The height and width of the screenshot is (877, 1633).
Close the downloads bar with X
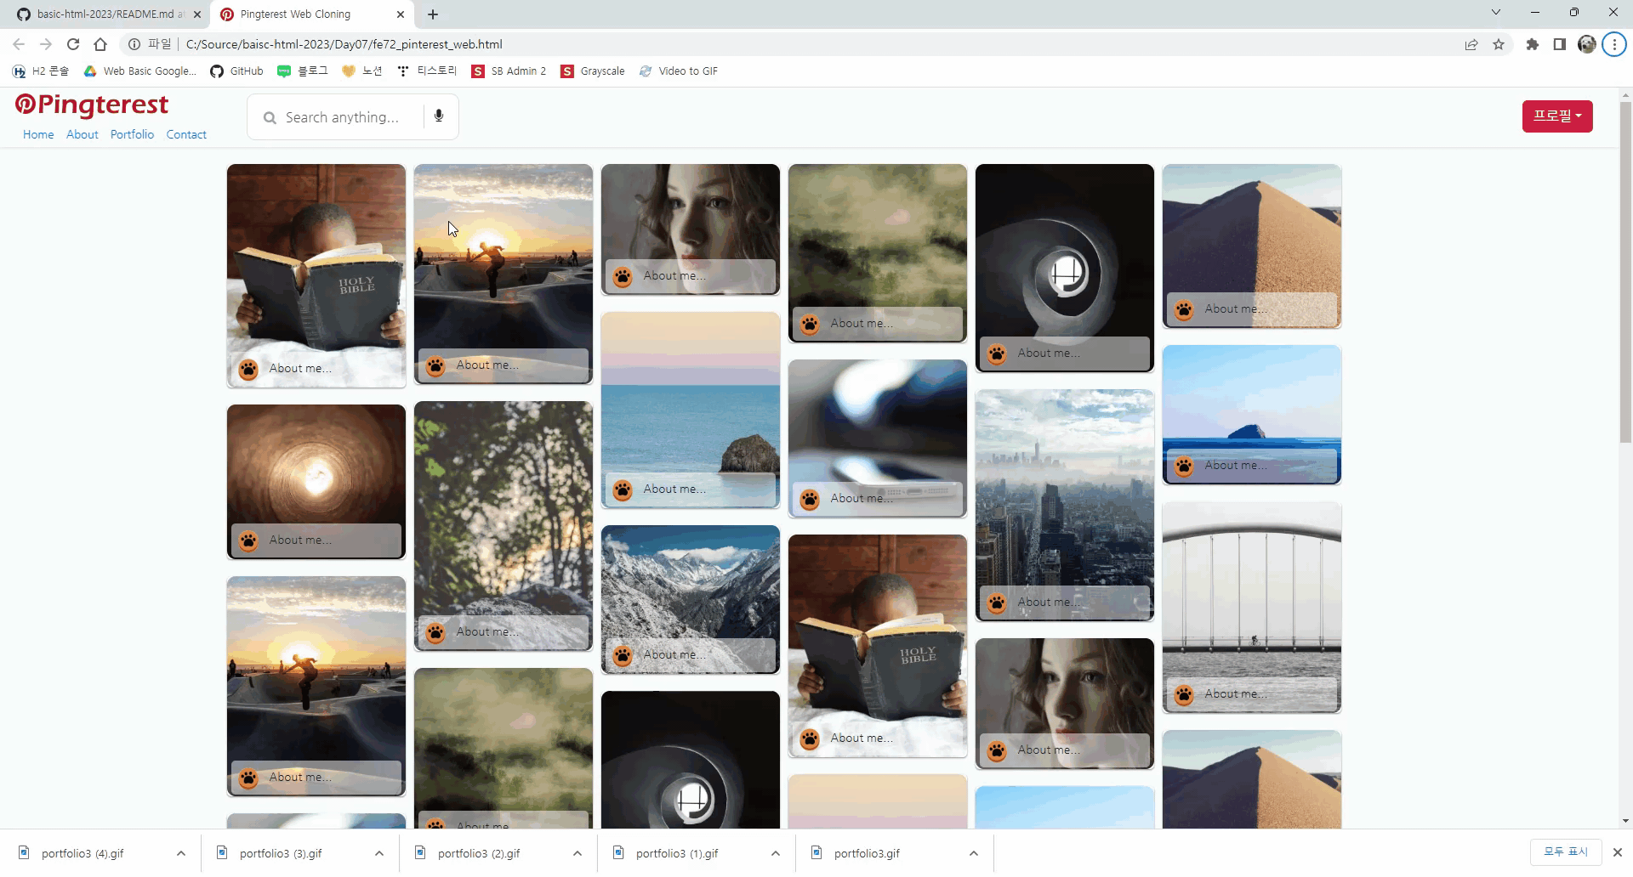[1618, 852]
